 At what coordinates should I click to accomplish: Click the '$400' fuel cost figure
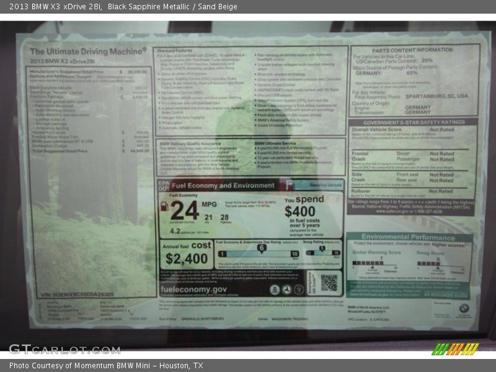(300, 211)
